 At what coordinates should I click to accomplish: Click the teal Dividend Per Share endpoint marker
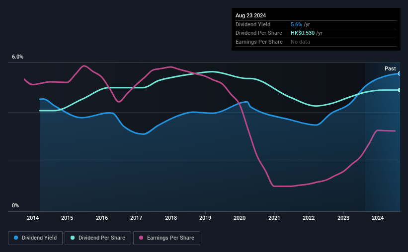[x=400, y=90]
